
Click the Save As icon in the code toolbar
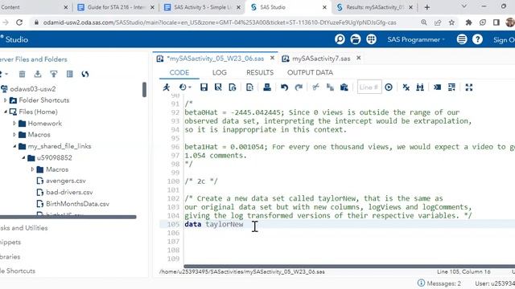click(218, 88)
